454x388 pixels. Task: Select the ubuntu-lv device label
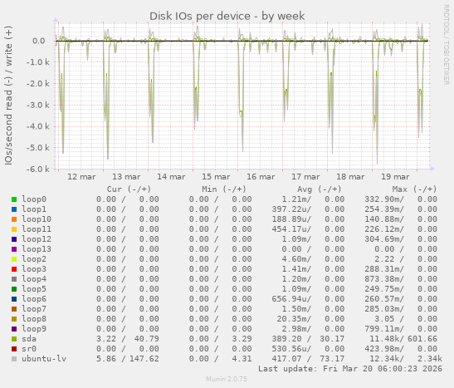44,359
